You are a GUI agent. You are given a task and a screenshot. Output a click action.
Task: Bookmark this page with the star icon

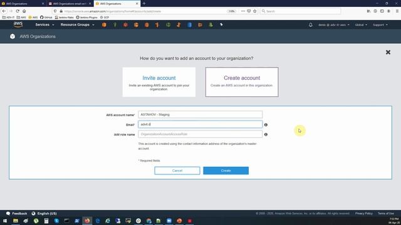pyautogui.click(x=255, y=11)
